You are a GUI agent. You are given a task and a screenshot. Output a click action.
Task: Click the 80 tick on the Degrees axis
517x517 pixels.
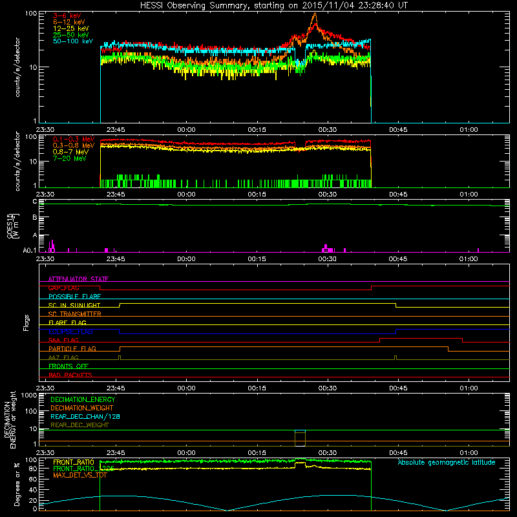pos(33,469)
